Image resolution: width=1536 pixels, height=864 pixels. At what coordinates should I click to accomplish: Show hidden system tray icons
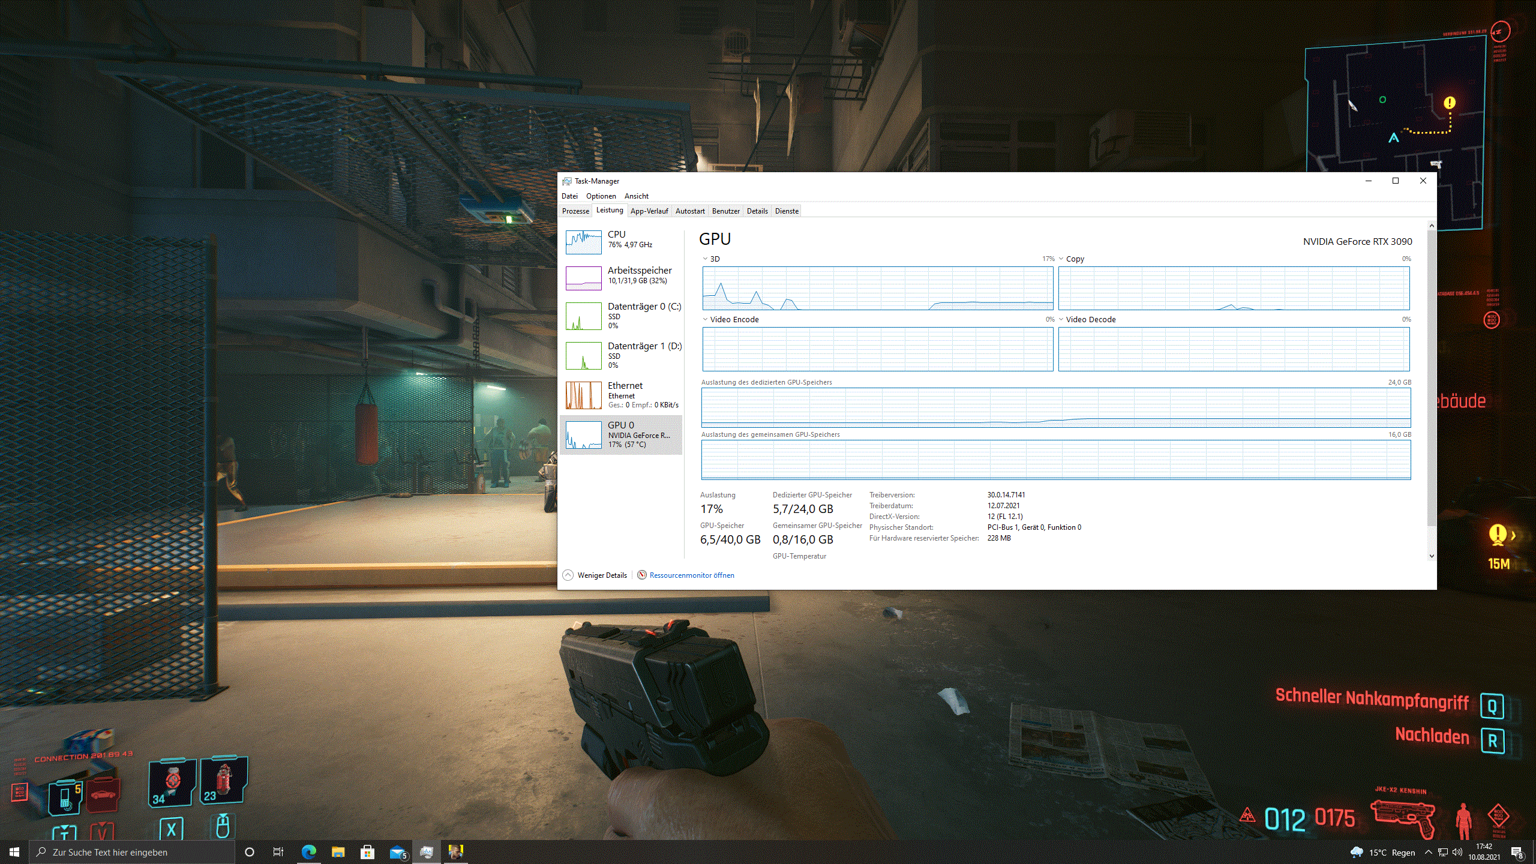(x=1429, y=853)
